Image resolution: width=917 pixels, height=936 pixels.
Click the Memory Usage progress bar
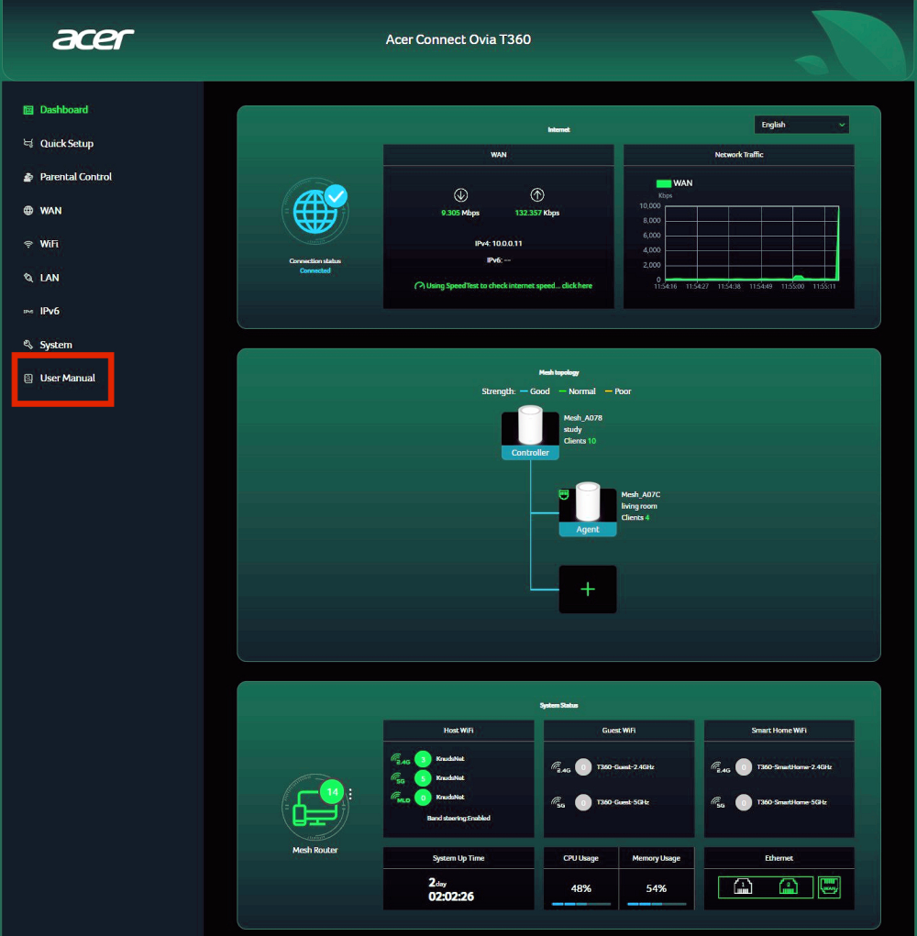point(656,904)
